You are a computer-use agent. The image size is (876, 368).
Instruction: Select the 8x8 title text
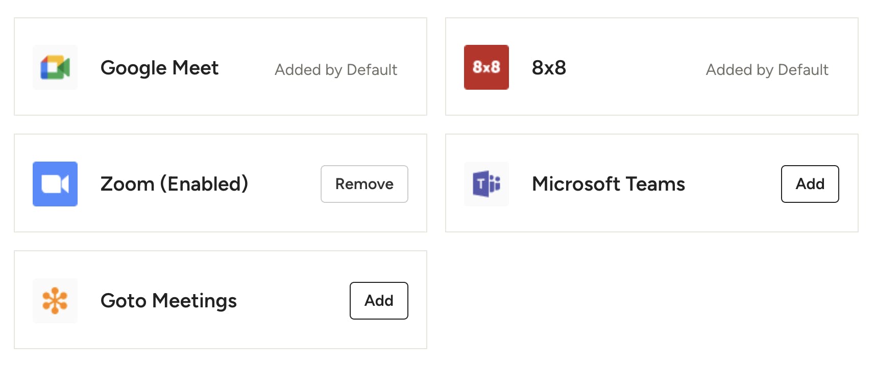549,67
